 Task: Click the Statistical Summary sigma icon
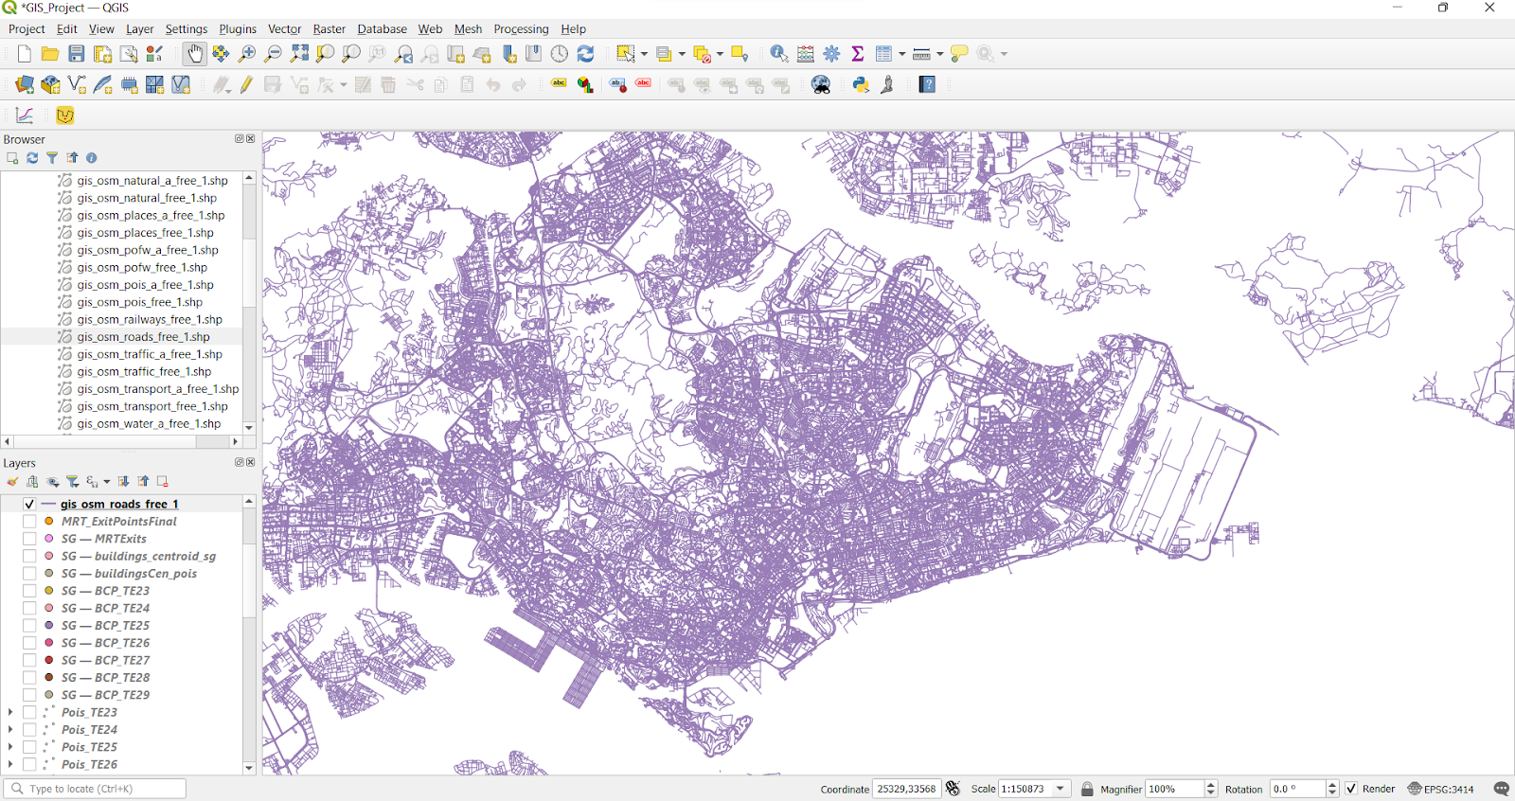(858, 54)
